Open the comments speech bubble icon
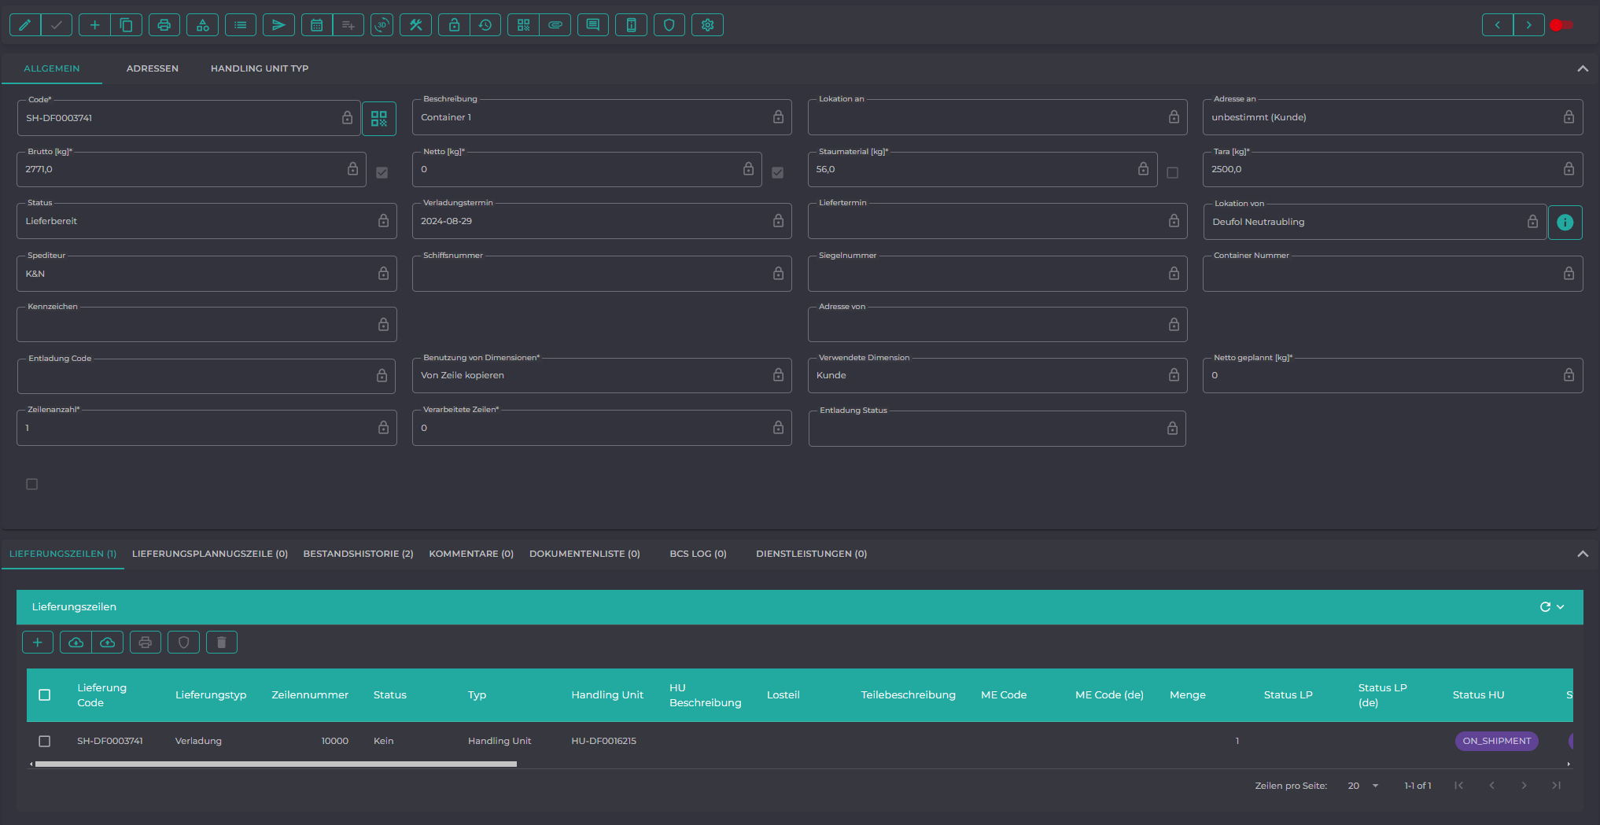Image resolution: width=1600 pixels, height=825 pixels. 593,25
